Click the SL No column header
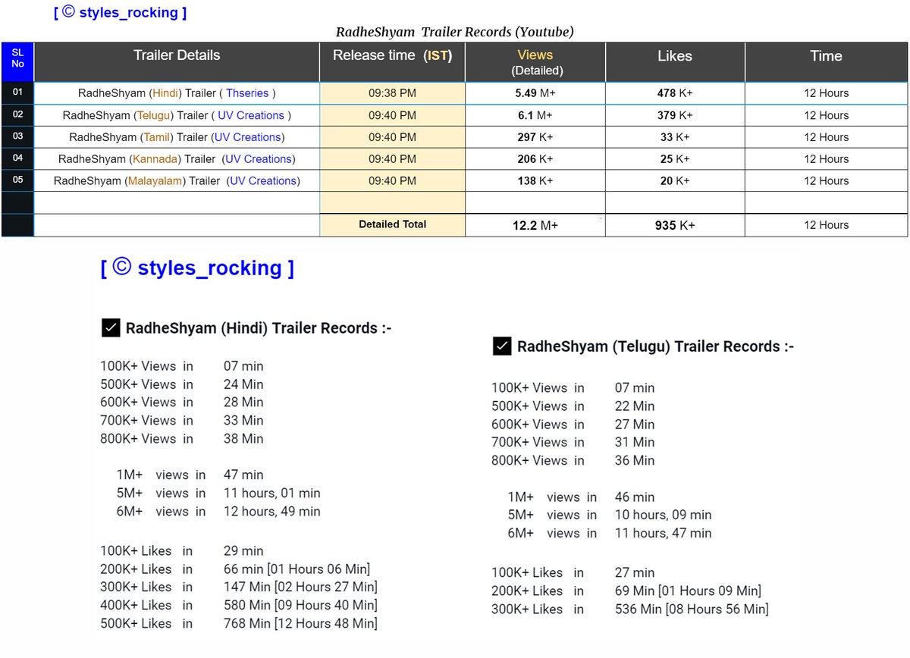 [x=17, y=62]
